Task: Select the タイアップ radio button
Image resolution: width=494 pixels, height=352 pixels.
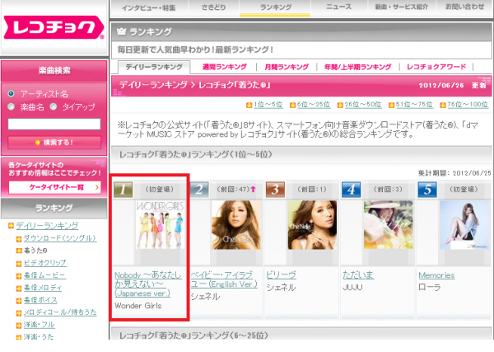Action: click(54, 107)
